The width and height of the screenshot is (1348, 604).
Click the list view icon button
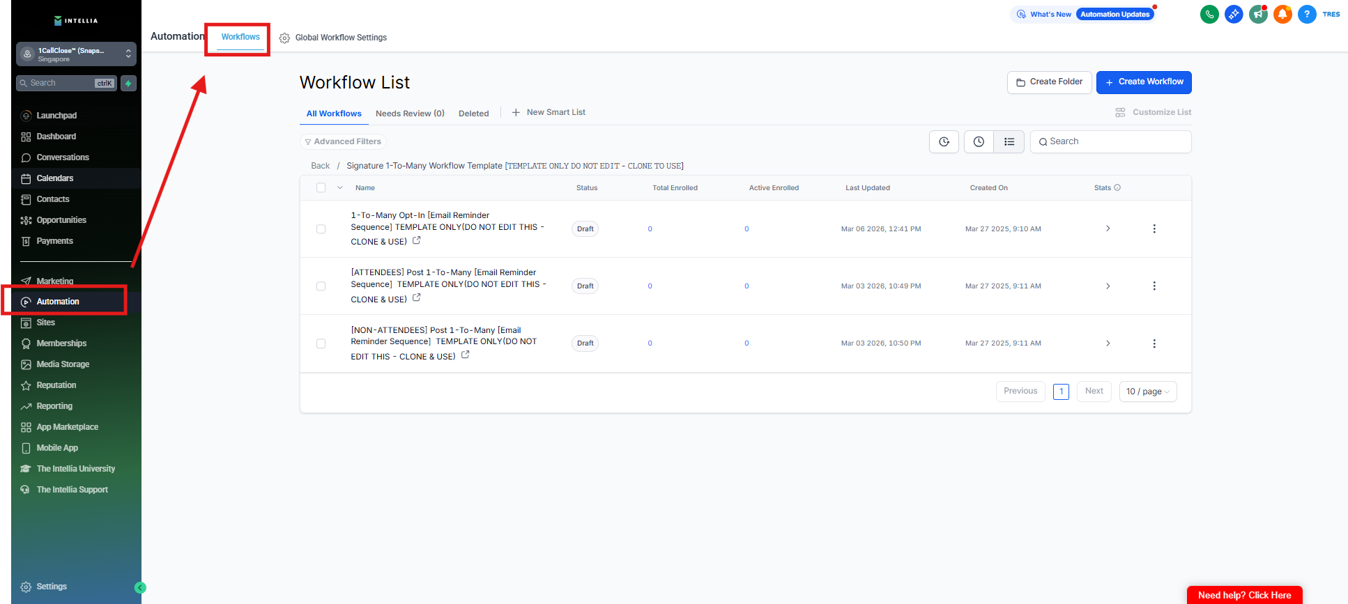coord(1009,142)
